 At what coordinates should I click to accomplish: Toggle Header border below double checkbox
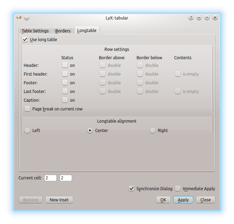(140, 65)
